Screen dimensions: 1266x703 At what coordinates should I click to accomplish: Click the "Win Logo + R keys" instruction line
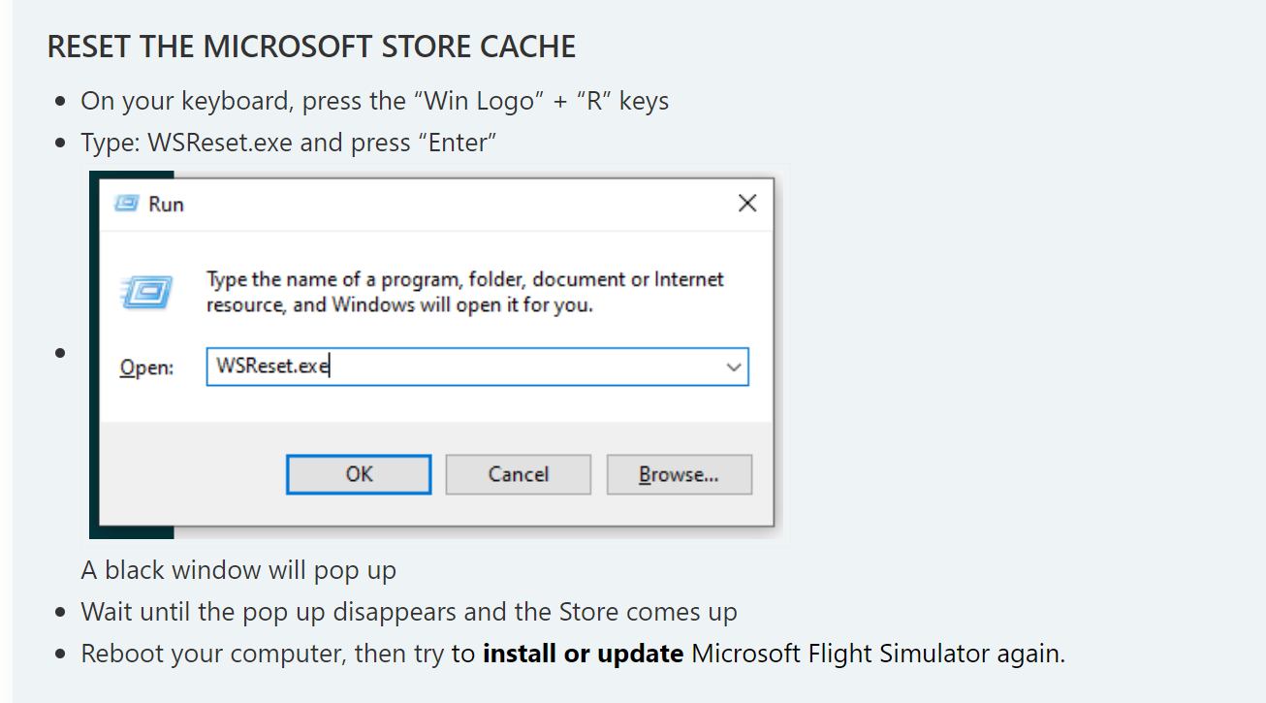375,101
